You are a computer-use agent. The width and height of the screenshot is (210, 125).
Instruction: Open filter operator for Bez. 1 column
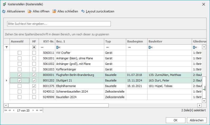pyautogui.click(x=58, y=47)
